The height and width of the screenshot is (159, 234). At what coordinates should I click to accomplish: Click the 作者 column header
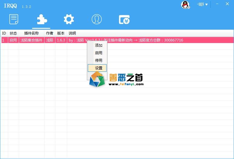click(50, 33)
